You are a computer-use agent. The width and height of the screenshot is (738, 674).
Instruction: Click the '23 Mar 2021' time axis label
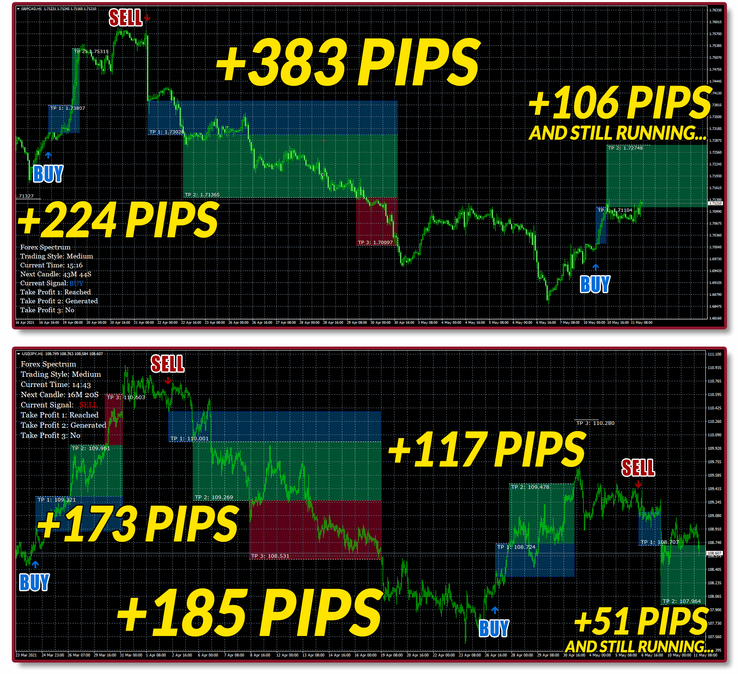click(x=26, y=655)
